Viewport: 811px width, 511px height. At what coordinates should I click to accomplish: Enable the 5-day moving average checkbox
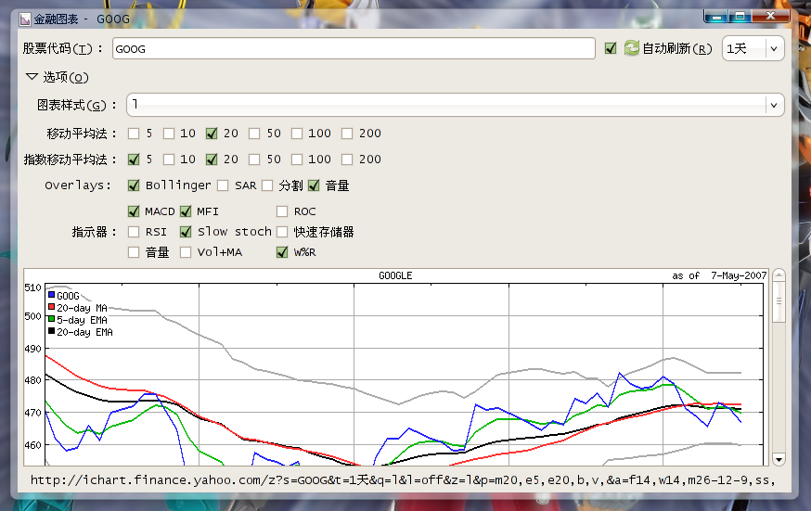134,134
